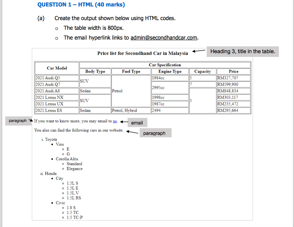Image resolution: width=294 pixels, height=227 pixels.
Task: Click the admin@secondhandcar.com email hyperlink
Action: (163, 38)
